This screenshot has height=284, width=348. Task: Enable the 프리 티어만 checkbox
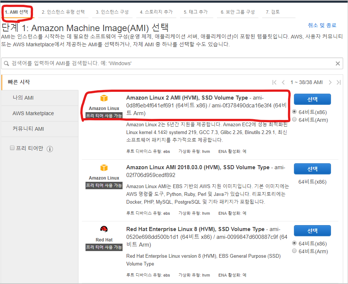12,148
